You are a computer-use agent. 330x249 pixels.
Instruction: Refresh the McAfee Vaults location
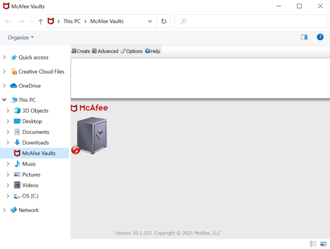(164, 21)
